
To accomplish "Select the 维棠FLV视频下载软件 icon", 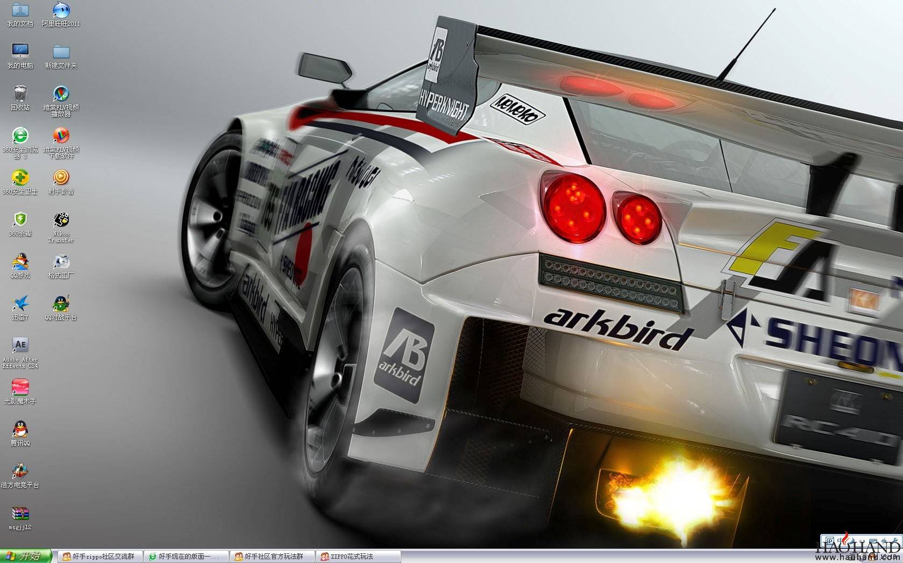I will point(61,143).
